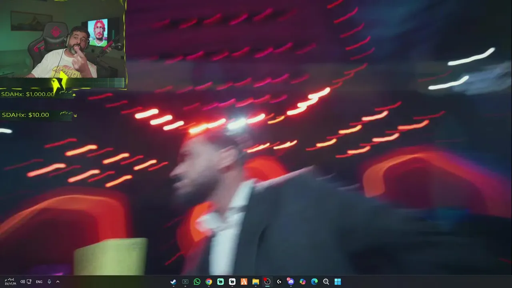
Task: Open Microsoft Copilot from the taskbar
Action: 302,282
